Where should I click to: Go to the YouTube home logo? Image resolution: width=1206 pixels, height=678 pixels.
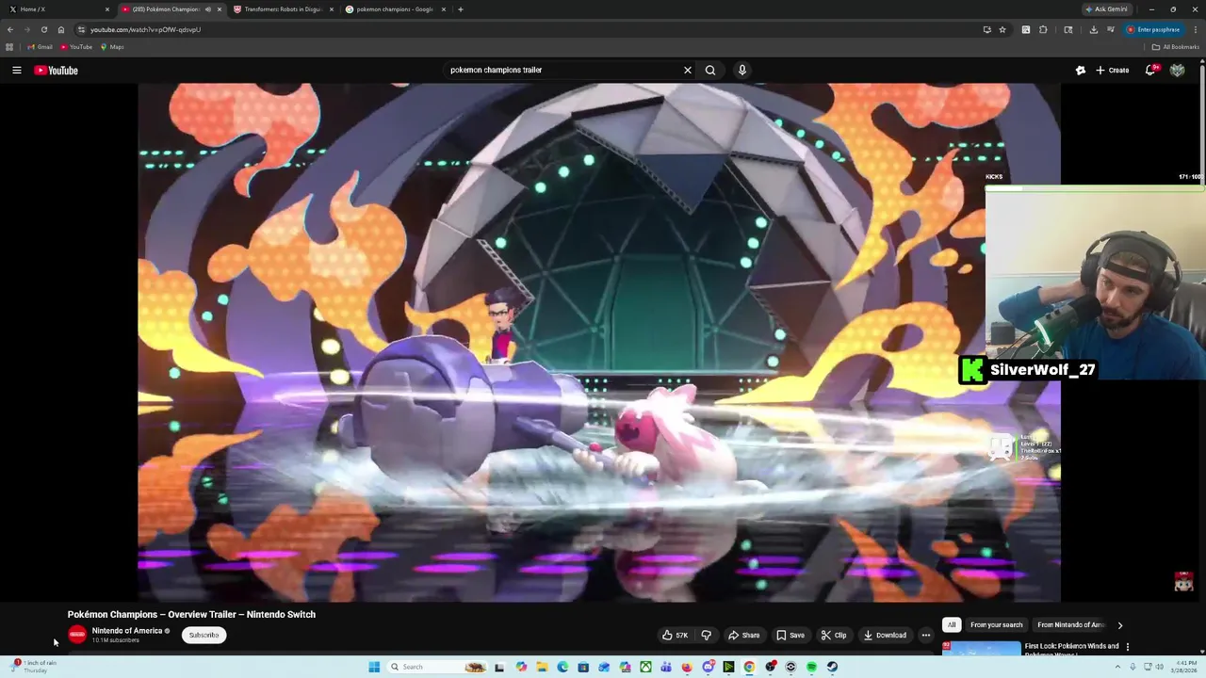click(x=56, y=70)
